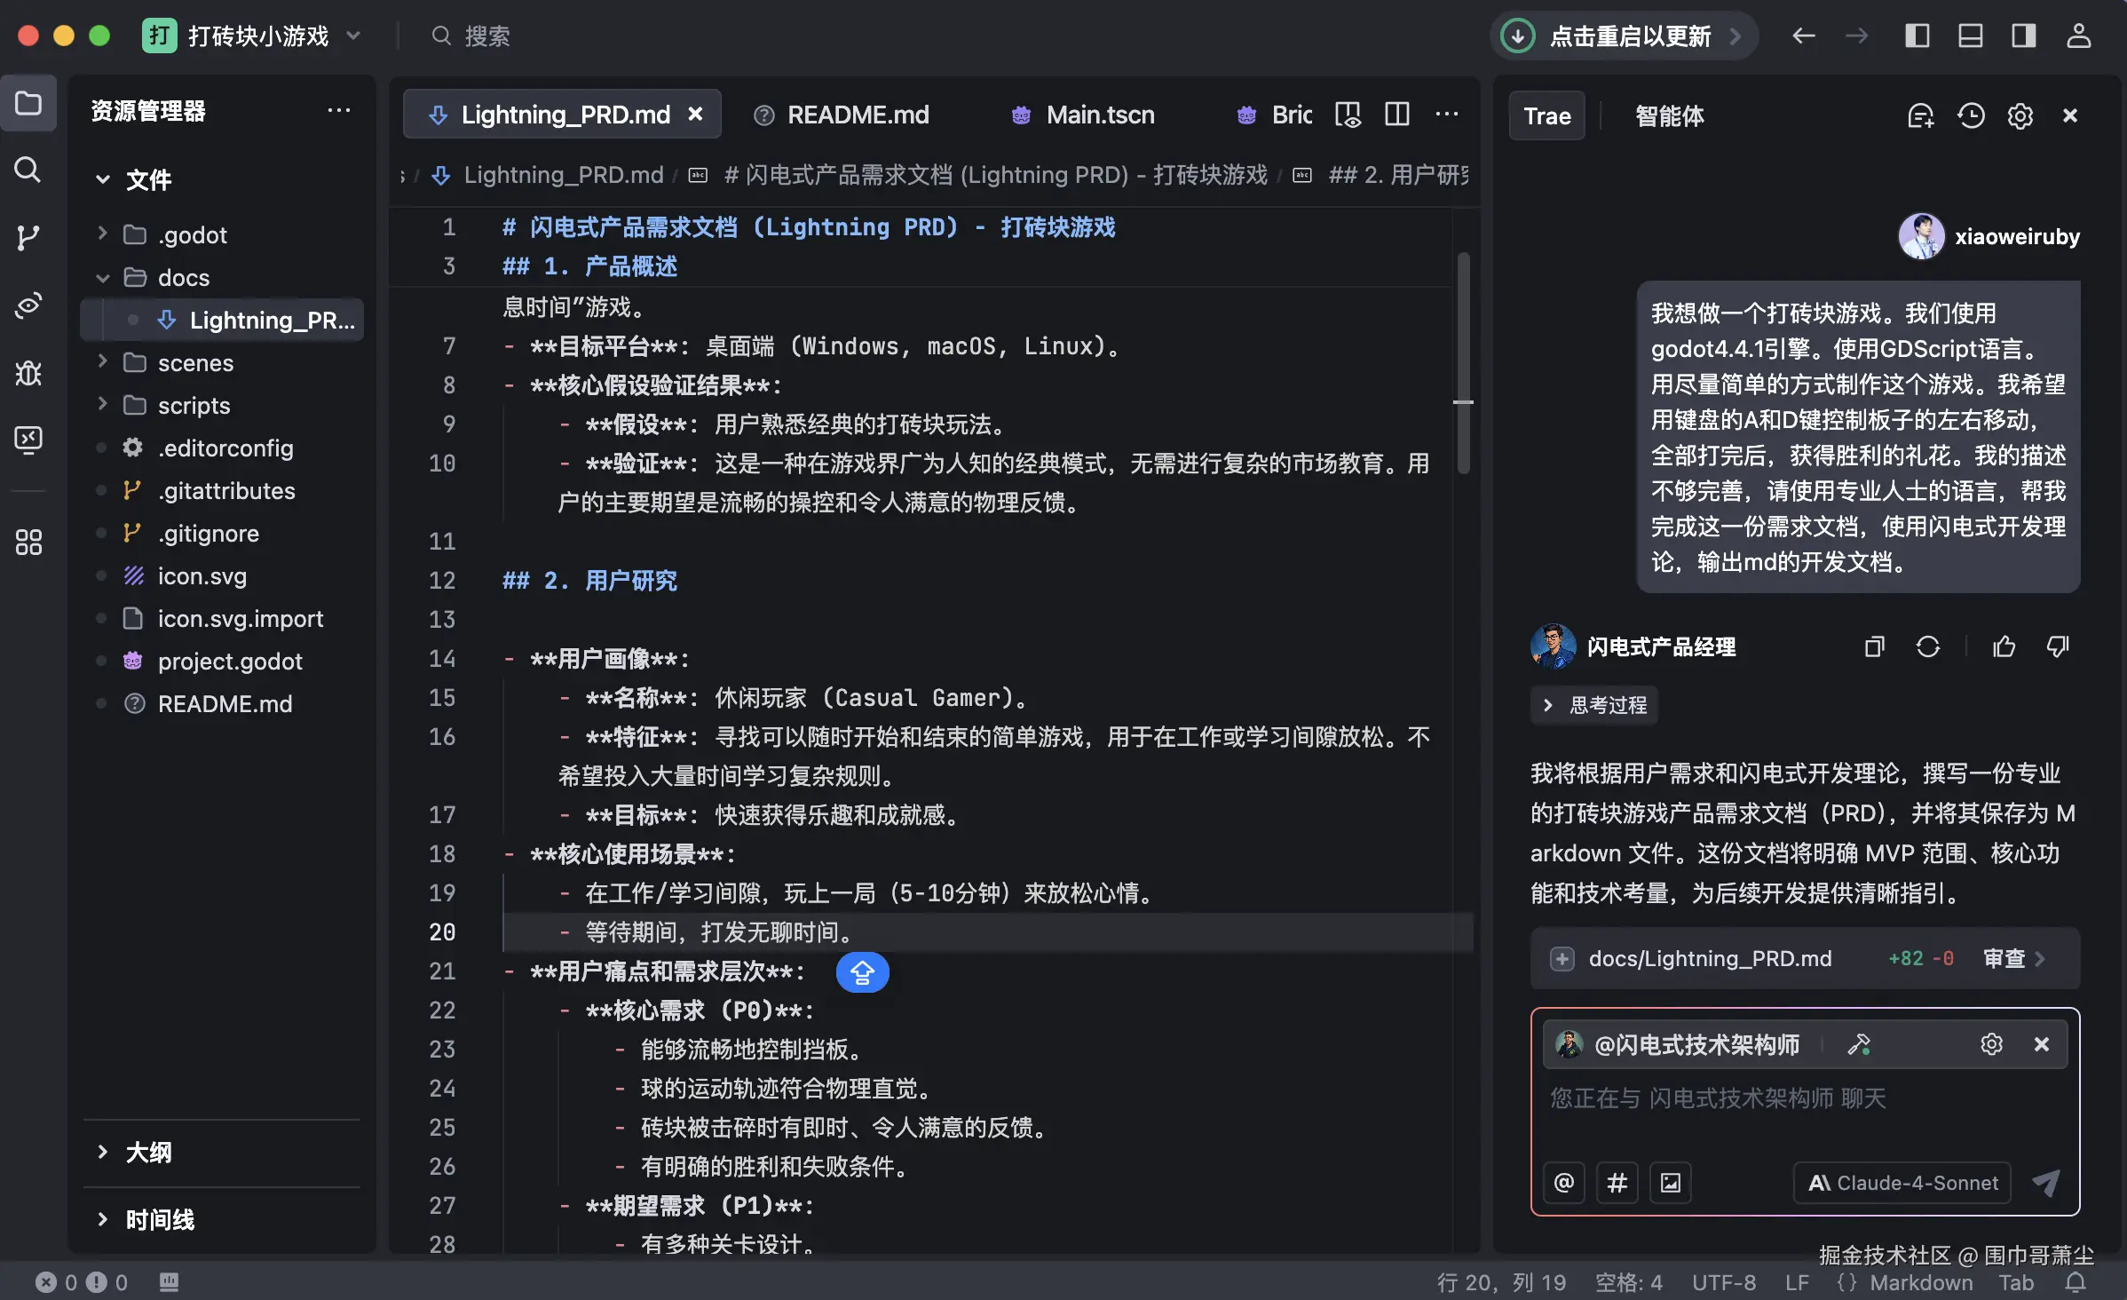Image resolution: width=2127 pixels, height=1300 pixels.
Task: Attach image using the picture icon
Action: tap(1670, 1183)
